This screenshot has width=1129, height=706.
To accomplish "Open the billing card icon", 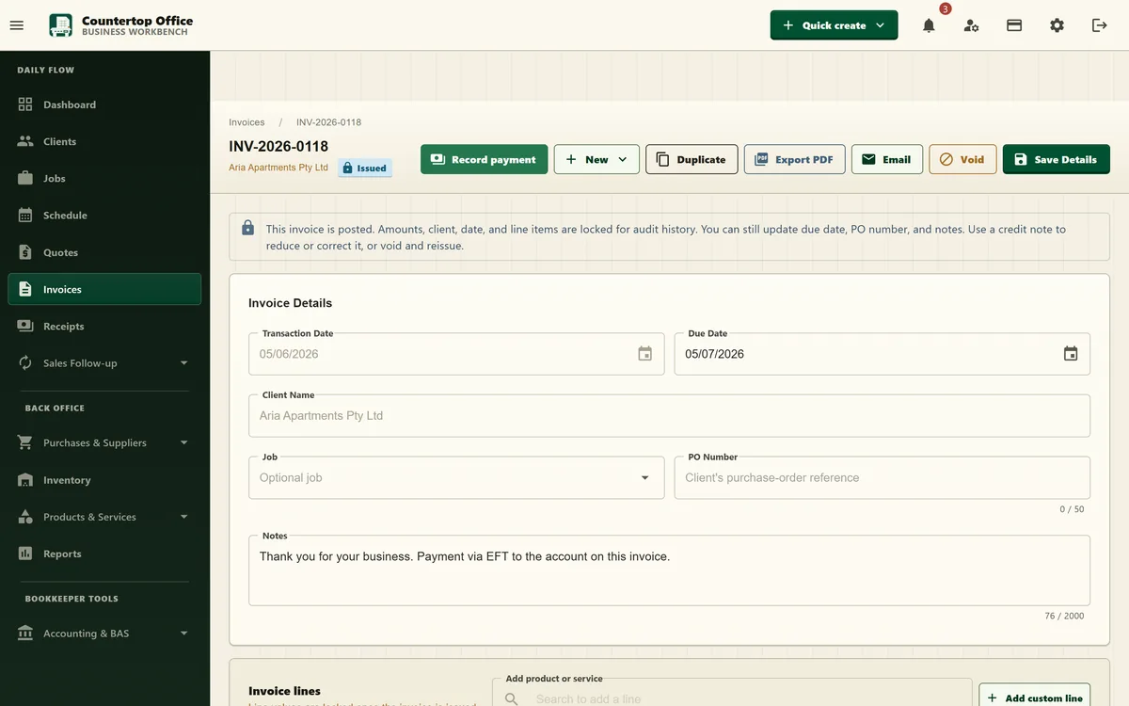I will pos(1014,25).
